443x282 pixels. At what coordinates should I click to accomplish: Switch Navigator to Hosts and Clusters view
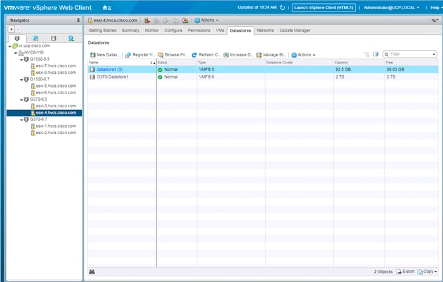coord(17,39)
